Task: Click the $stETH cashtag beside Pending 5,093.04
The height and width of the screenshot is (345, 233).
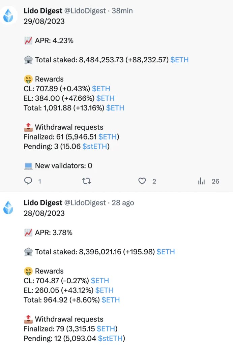Action: click(110, 338)
